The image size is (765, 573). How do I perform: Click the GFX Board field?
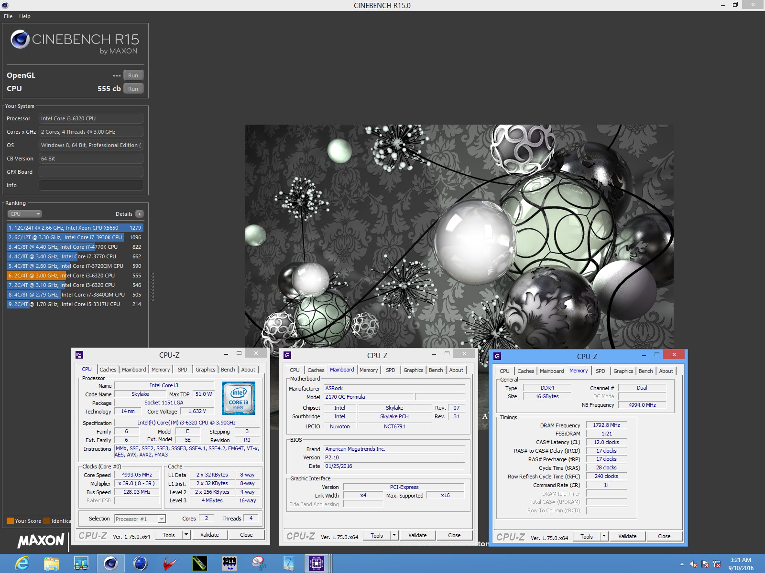[91, 172]
